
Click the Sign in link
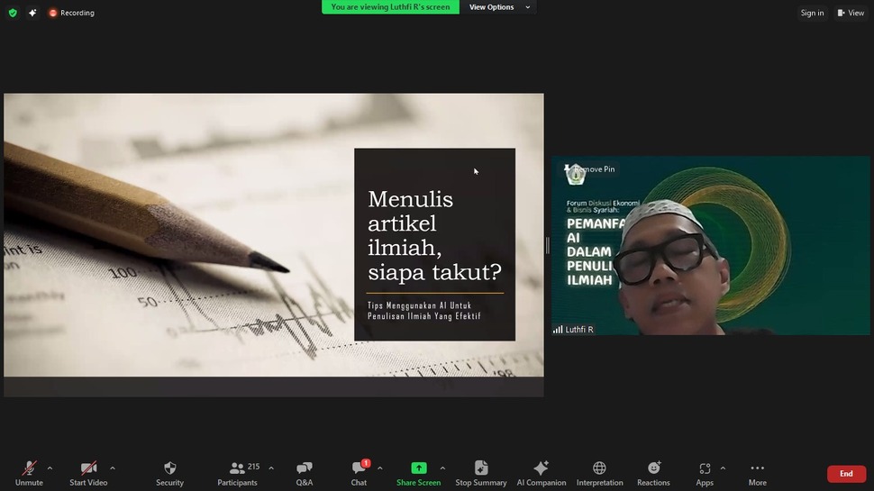[812, 13]
